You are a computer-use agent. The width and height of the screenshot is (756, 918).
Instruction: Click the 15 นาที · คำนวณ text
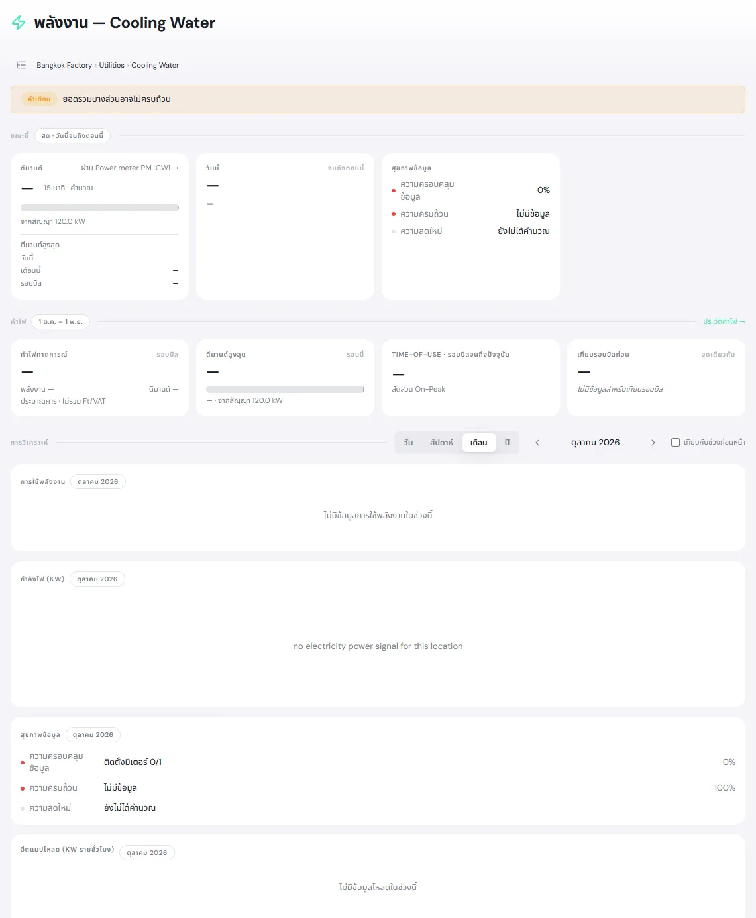click(68, 188)
